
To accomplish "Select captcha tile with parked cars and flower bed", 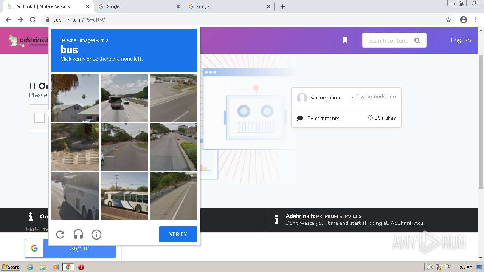I will pos(174,147).
